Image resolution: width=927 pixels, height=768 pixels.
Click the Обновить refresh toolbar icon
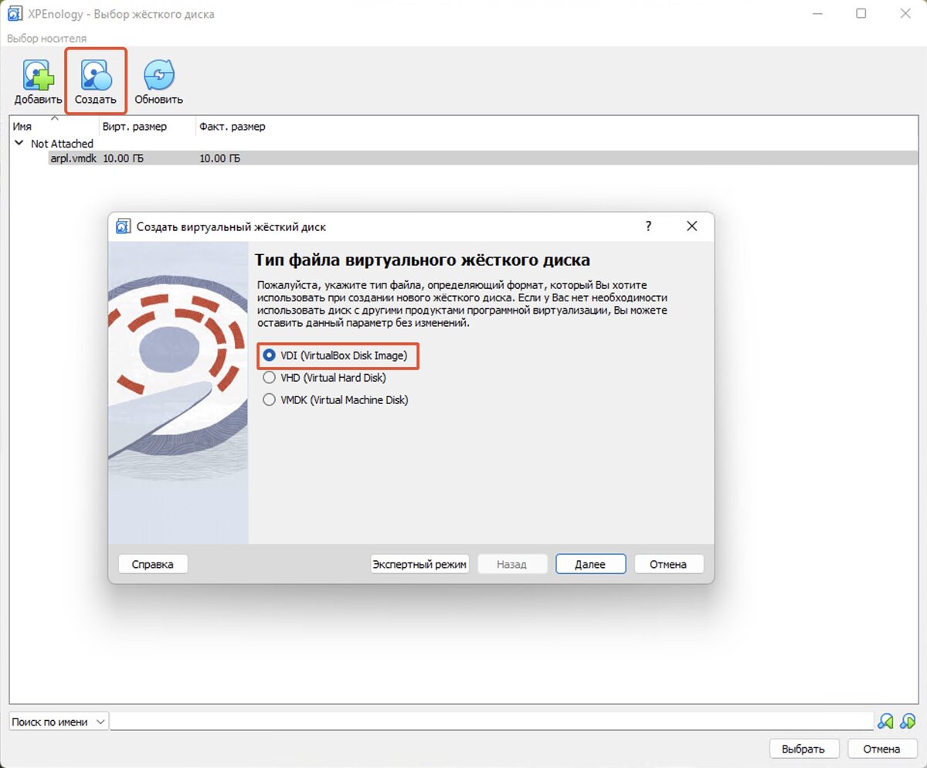pyautogui.click(x=158, y=82)
